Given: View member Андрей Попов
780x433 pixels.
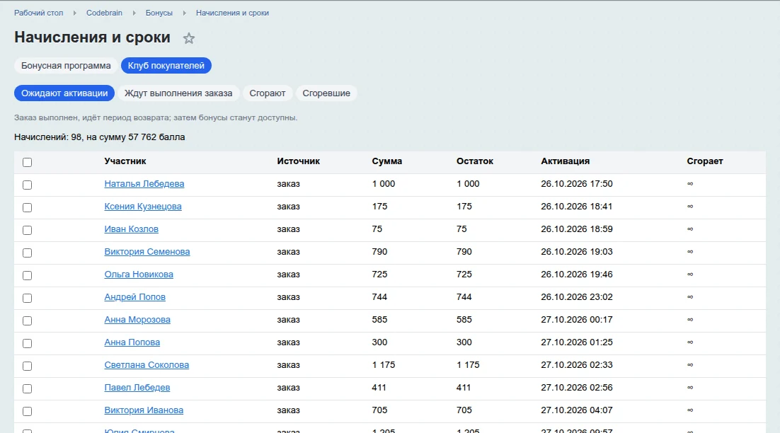Looking at the screenshot, I should pos(134,296).
